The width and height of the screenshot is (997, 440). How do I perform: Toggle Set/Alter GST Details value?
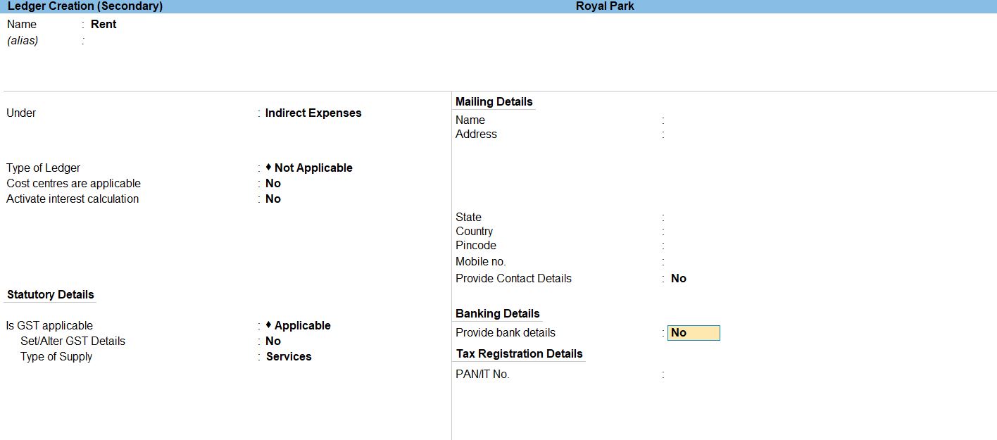(273, 341)
